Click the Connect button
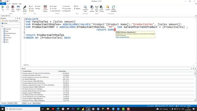This screenshot has width=197, height=111. [x=108, y=8]
